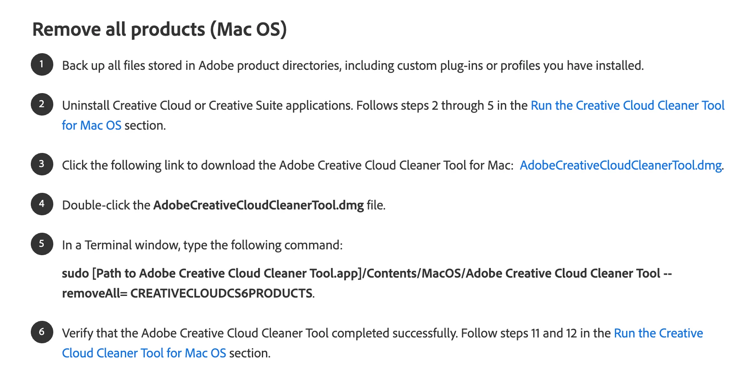Click the "Click the following link to download" text

click(287, 165)
